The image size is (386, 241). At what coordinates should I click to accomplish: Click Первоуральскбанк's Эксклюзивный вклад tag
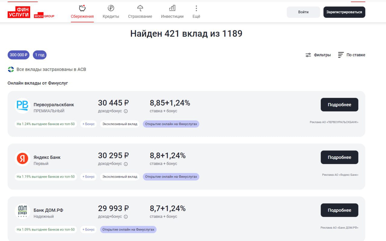tap(120, 124)
